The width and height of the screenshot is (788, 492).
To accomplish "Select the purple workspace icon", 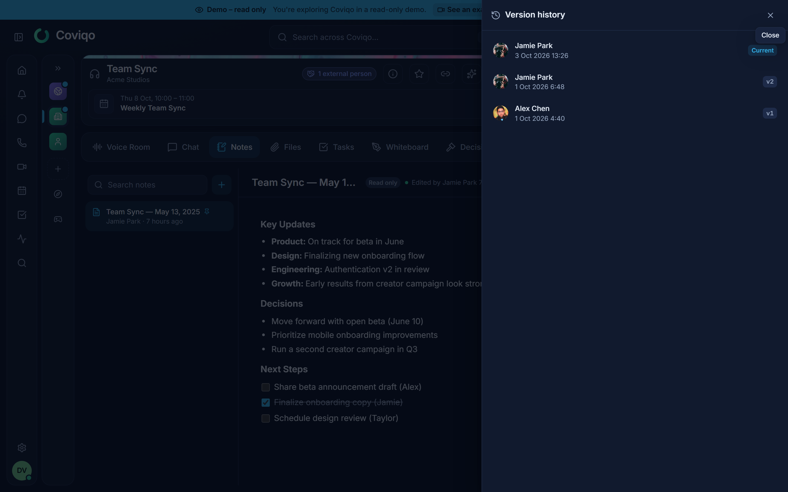I will 58,91.
